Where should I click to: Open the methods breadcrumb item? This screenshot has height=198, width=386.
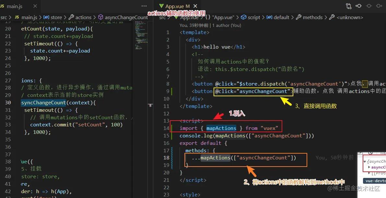309,17
